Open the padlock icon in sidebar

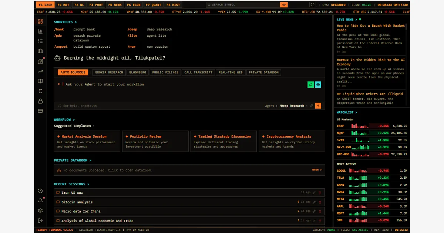pyautogui.click(x=40, y=101)
